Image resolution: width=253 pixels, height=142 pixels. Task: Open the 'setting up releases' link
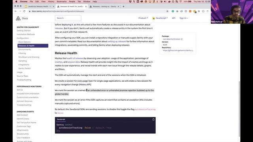click(117, 41)
